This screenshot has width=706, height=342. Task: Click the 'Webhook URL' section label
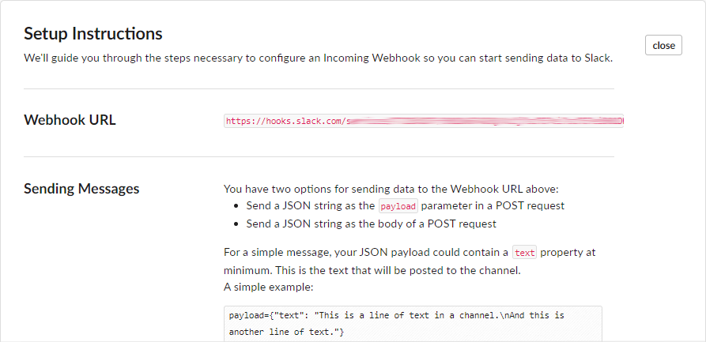(70, 120)
